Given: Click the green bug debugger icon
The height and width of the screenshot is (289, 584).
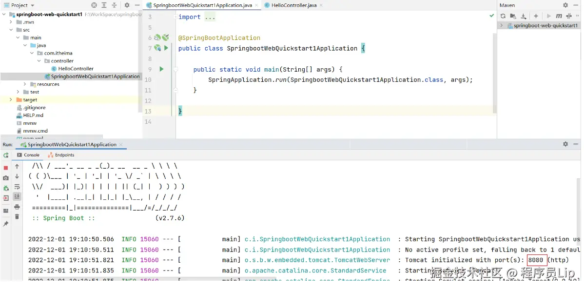Looking at the screenshot, I should click(5, 189).
